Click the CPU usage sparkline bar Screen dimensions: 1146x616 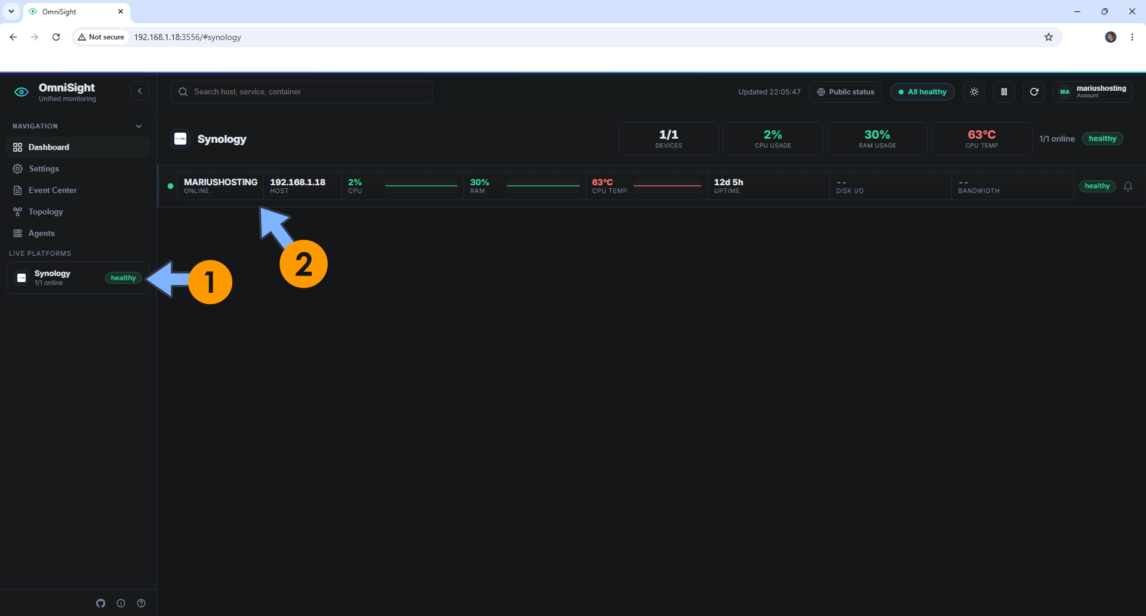click(421, 186)
